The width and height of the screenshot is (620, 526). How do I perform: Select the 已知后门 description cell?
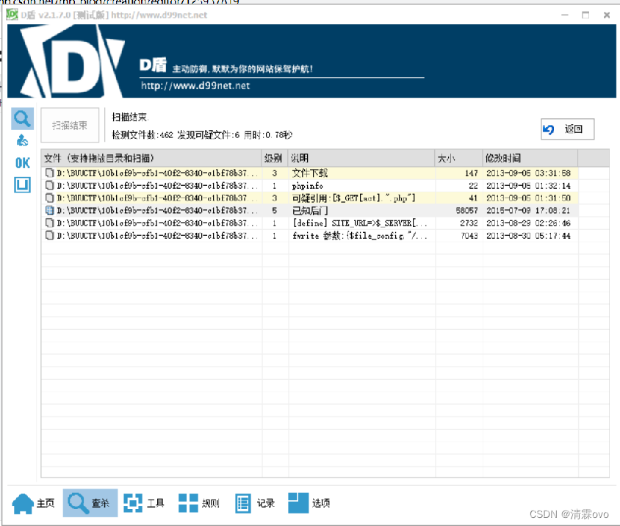point(361,210)
